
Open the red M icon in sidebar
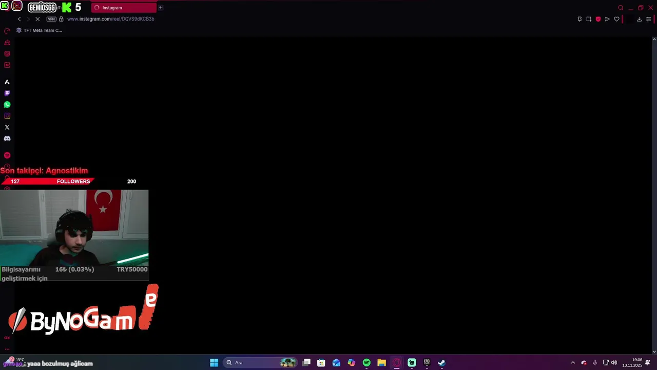point(7,65)
